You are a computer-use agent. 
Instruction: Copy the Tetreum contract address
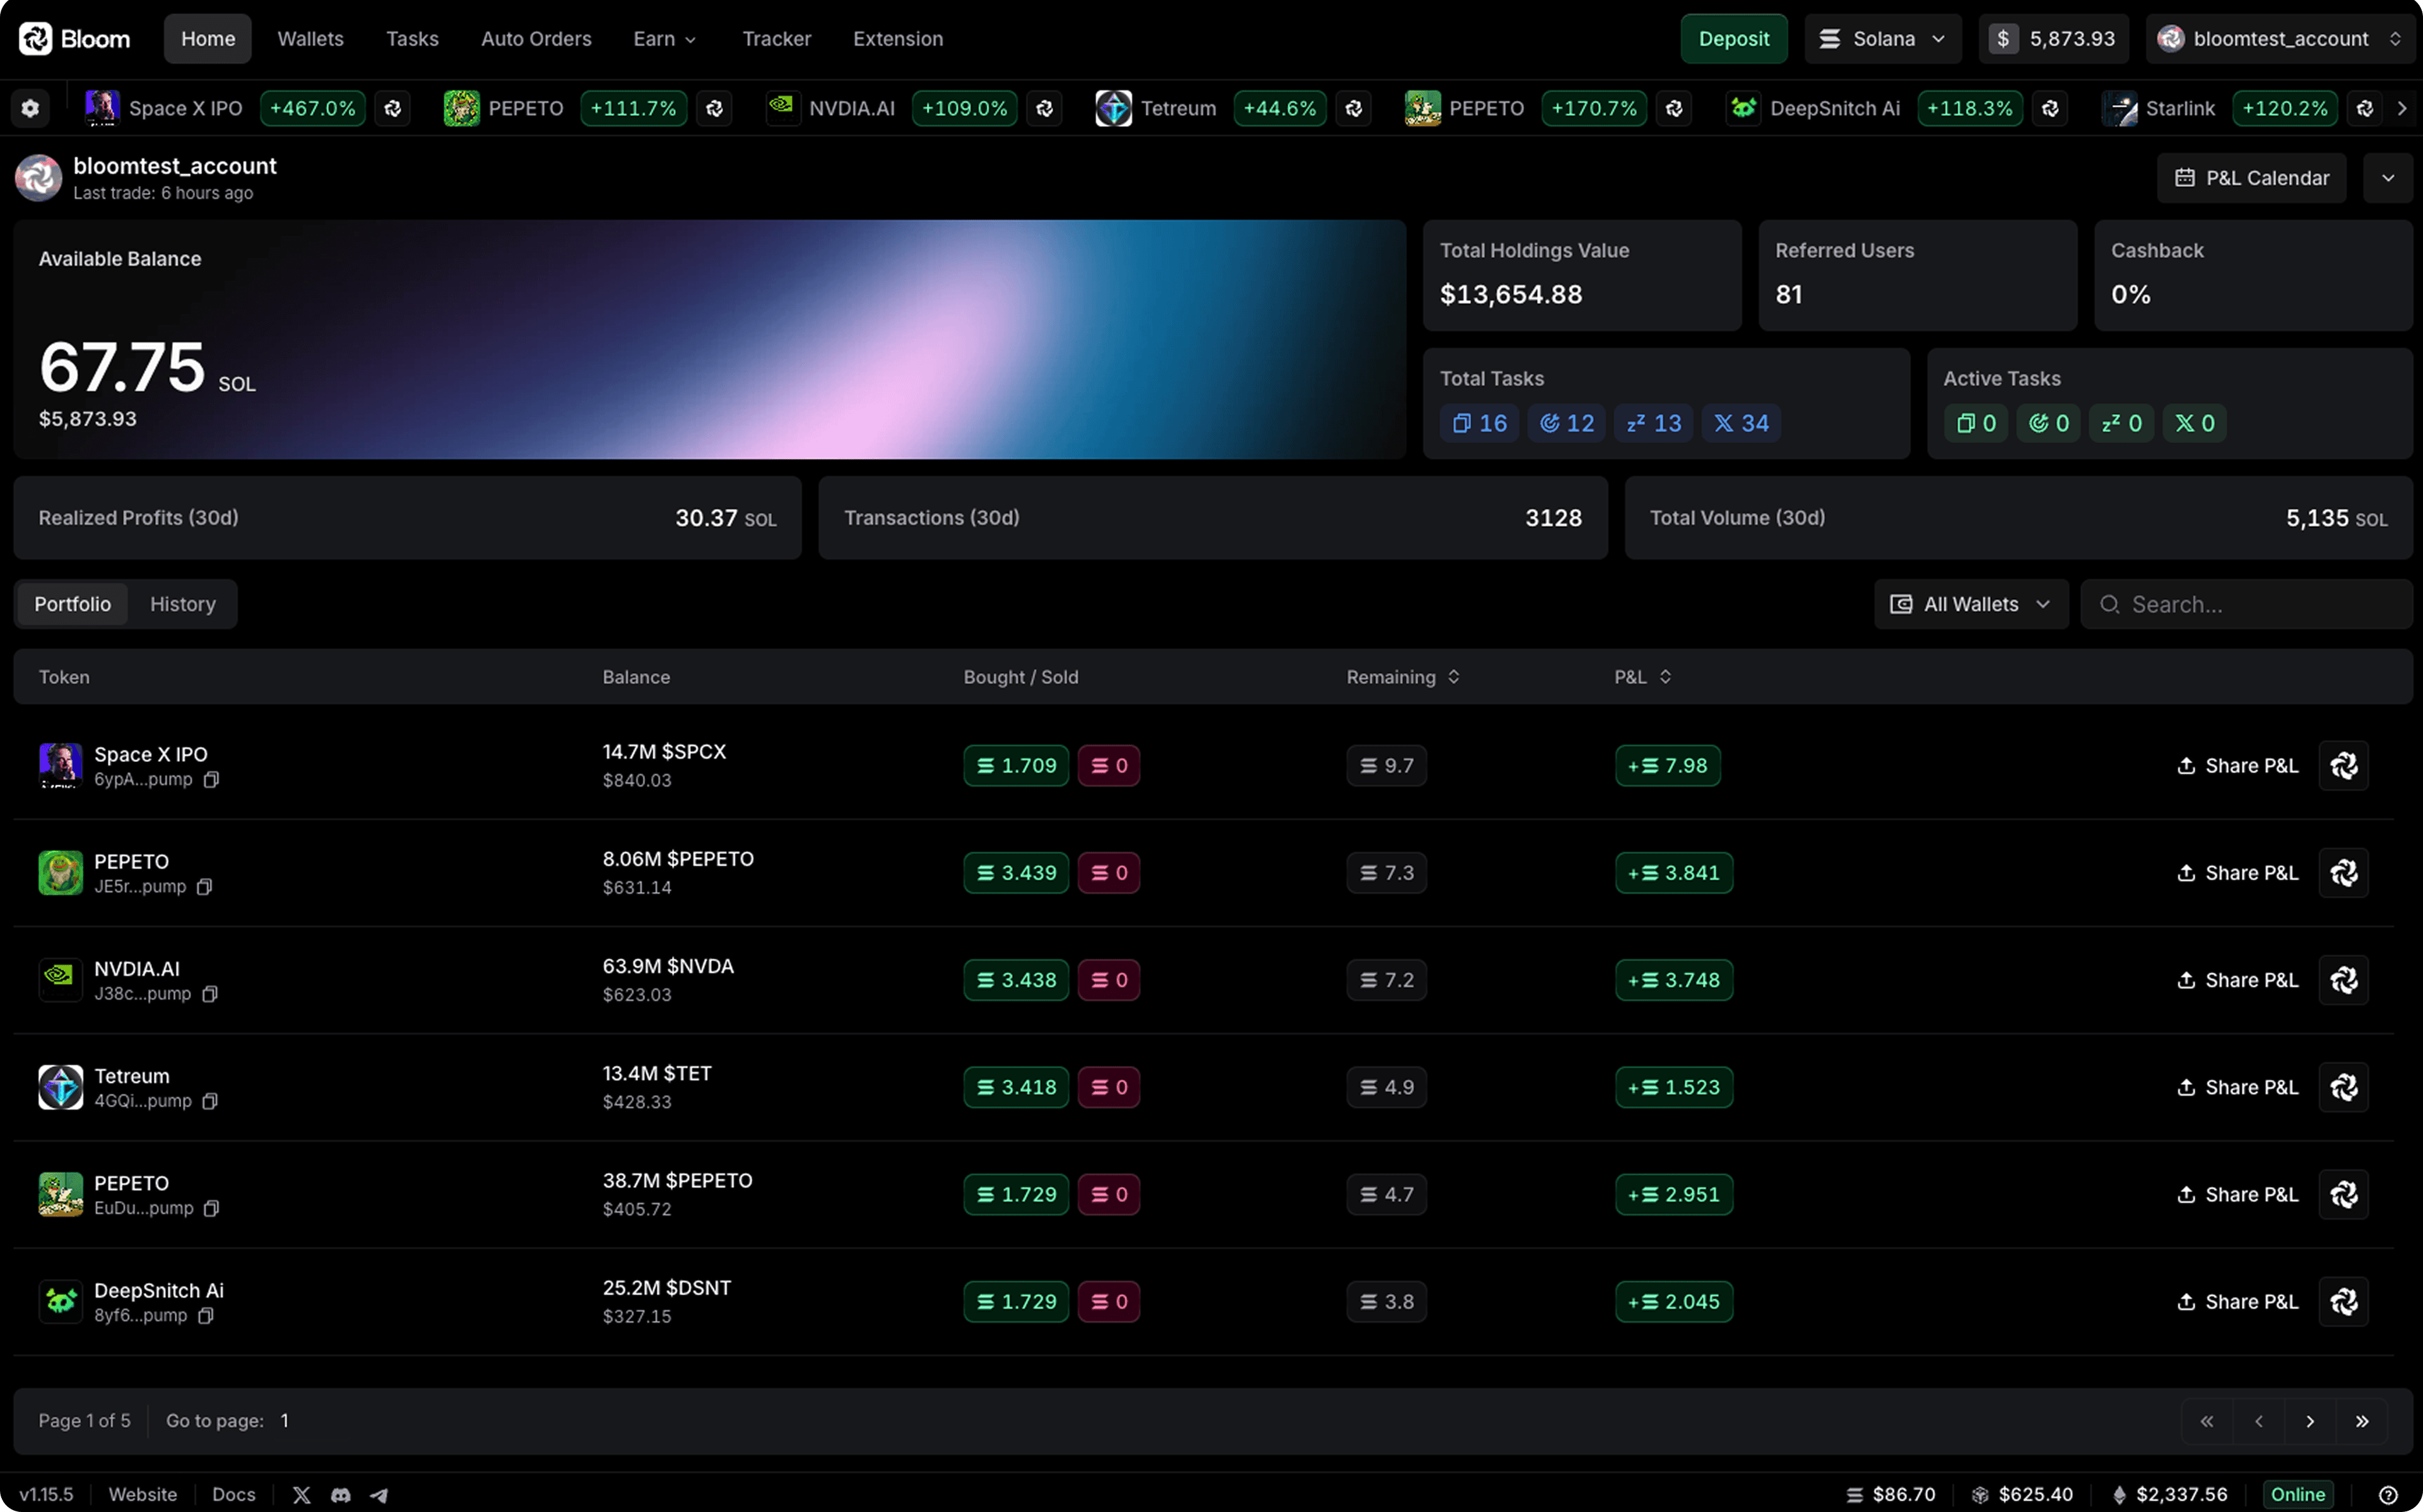coord(211,1101)
